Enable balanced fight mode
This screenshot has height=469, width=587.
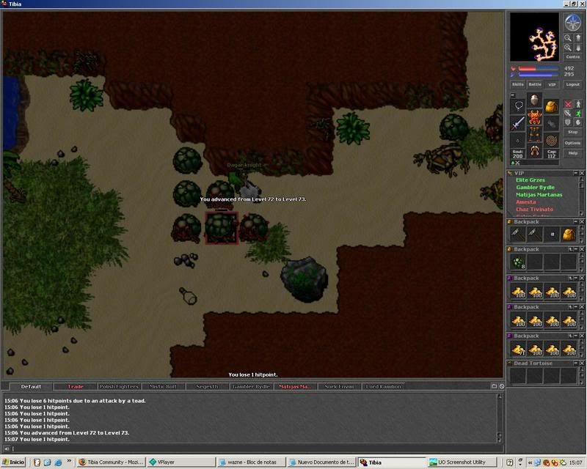coord(568,113)
